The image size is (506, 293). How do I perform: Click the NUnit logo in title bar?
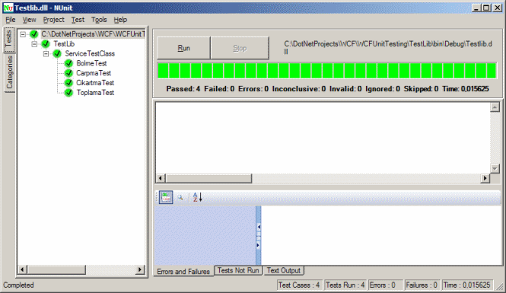click(8, 8)
